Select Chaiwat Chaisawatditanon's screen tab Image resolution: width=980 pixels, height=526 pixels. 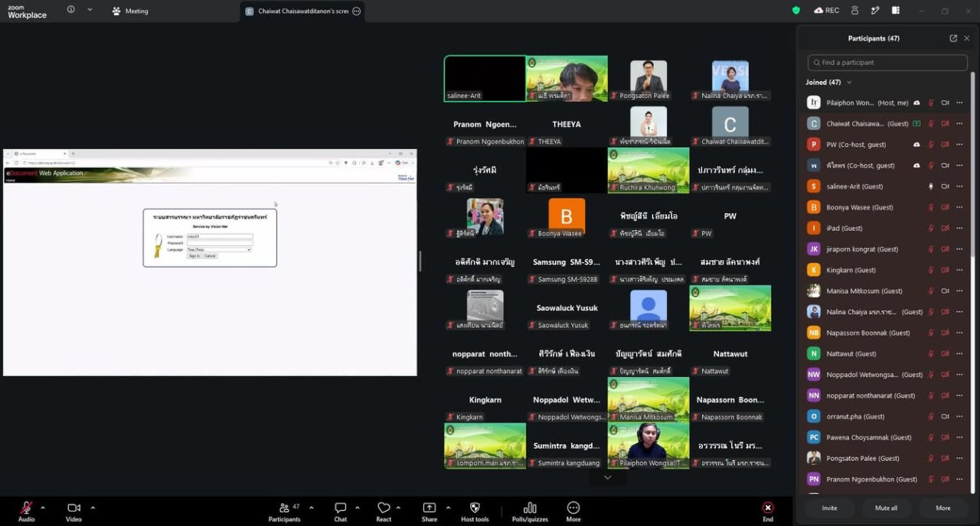302,11
